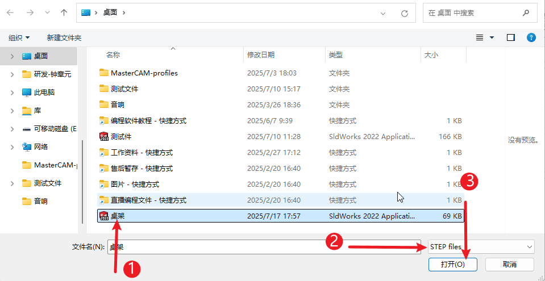This screenshot has width=545, height=281.
Task: Click the Back navigation arrow
Action: [11, 12]
